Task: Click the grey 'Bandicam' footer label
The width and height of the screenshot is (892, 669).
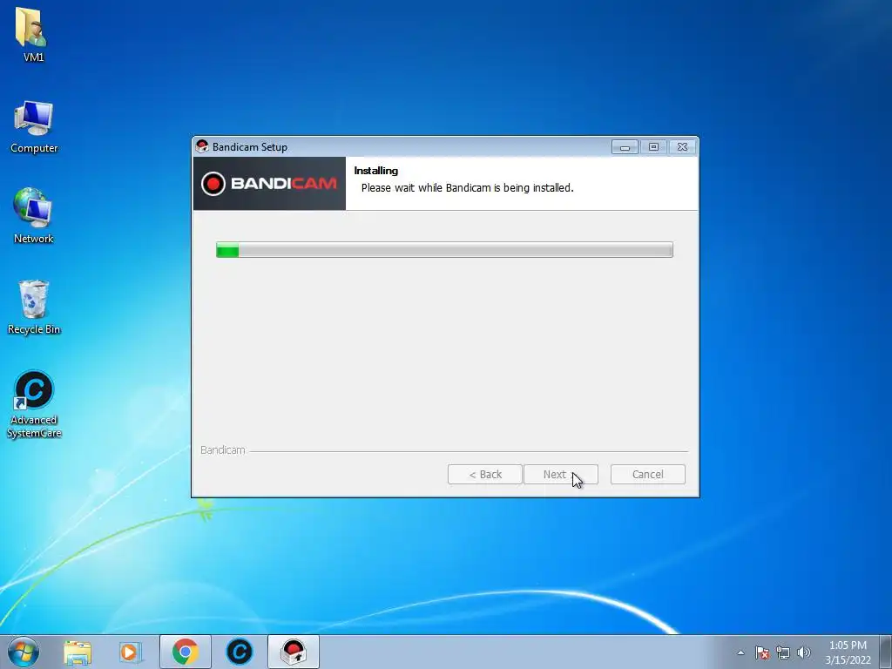Action: (222, 450)
